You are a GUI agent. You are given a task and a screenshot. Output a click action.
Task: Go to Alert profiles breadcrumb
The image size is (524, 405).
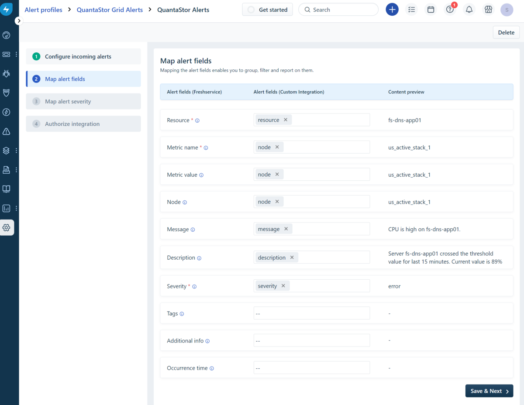[43, 10]
